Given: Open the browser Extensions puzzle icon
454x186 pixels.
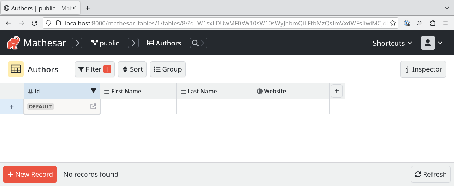Looking at the screenshot, I should 433,23.
